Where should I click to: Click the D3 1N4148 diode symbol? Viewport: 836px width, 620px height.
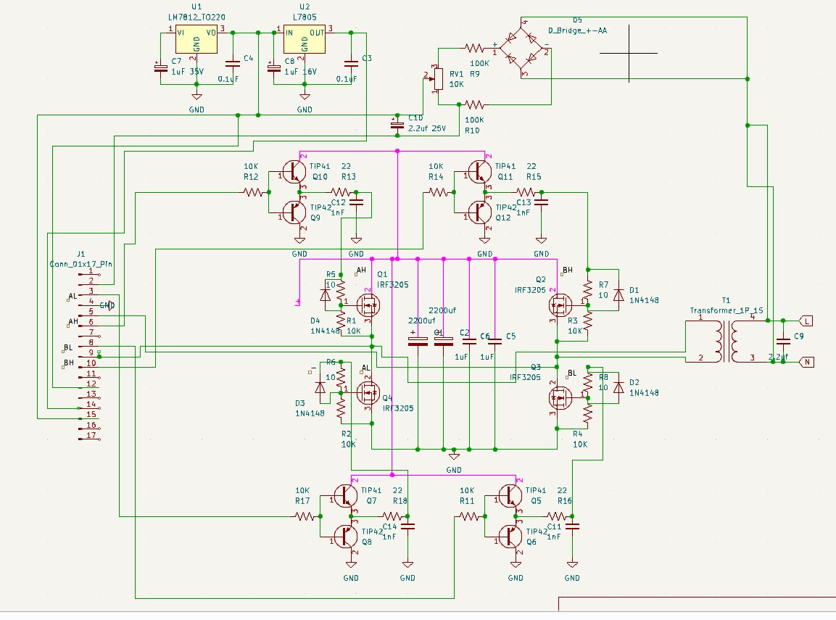[x=320, y=387]
